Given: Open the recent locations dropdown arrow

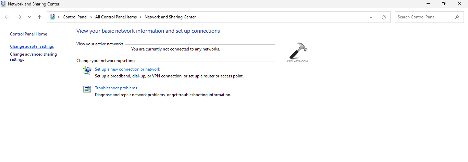Looking at the screenshot, I should point(29,17).
